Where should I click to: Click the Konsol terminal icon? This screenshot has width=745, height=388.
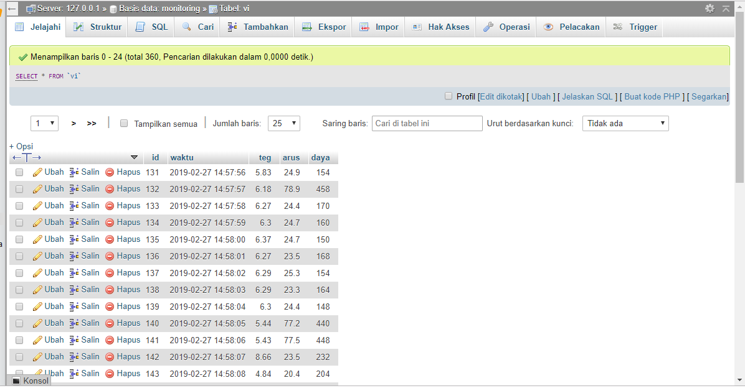click(16, 381)
